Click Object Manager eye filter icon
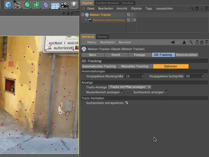 [202, 9]
